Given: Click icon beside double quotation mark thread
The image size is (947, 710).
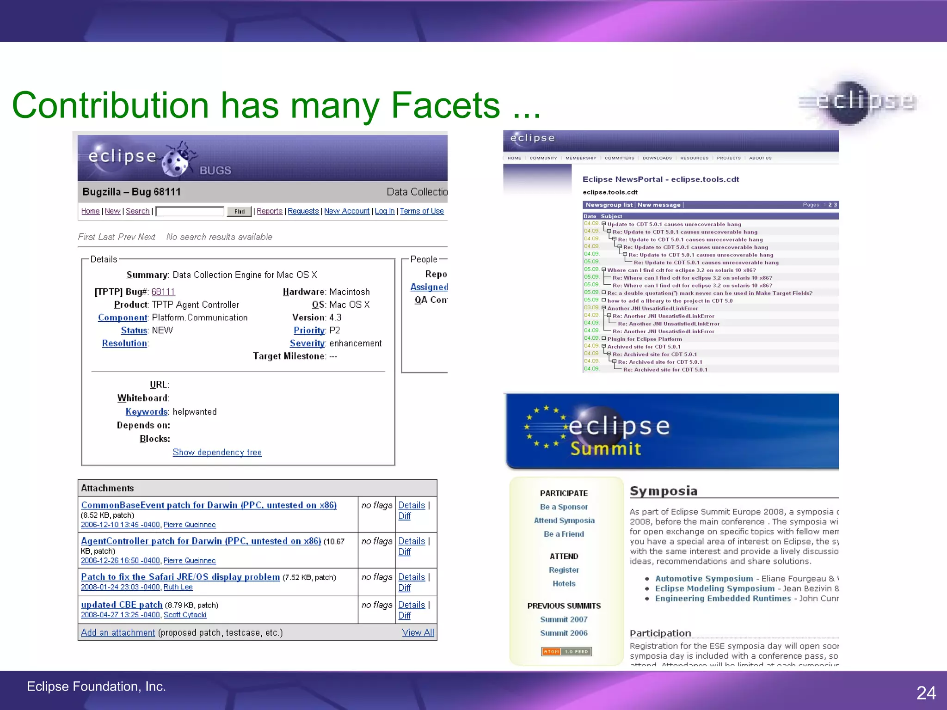Looking at the screenshot, I should click(603, 293).
